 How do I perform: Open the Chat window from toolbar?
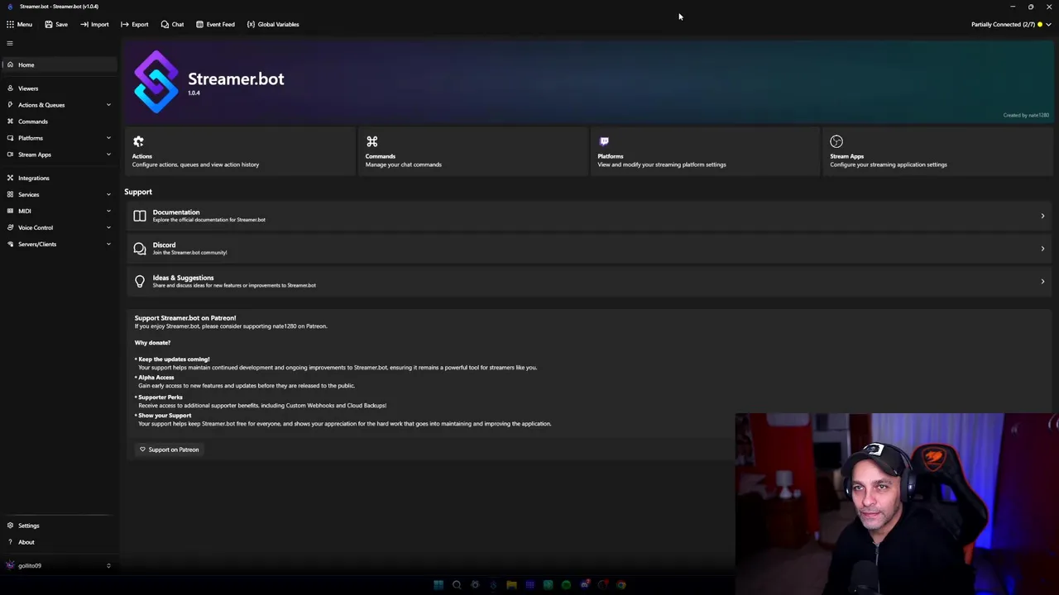tap(172, 24)
